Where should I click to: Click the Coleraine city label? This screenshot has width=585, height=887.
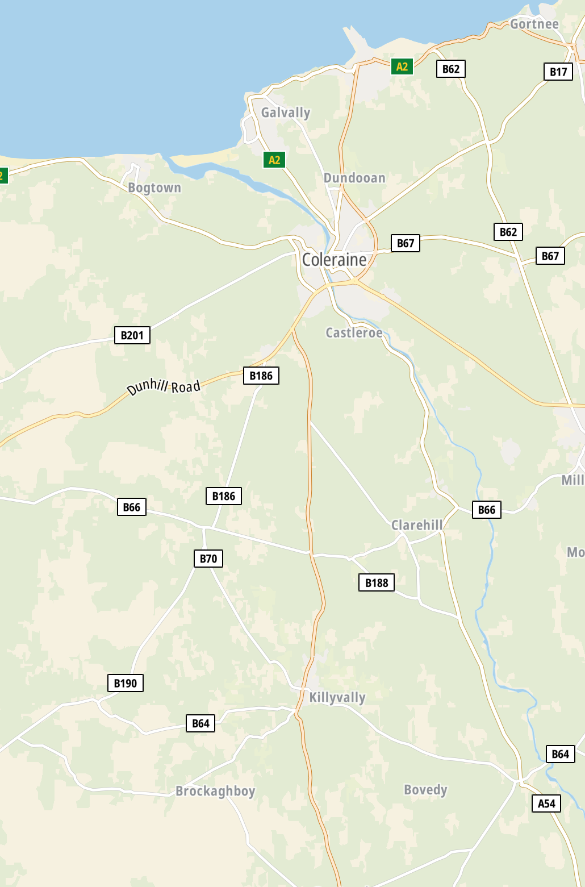click(x=334, y=260)
